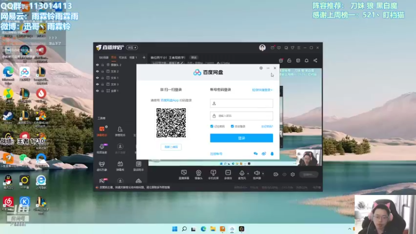This screenshot has width=416, height=234.
Task: Open 房管助手 tool in toolbox
Action: 120,131
